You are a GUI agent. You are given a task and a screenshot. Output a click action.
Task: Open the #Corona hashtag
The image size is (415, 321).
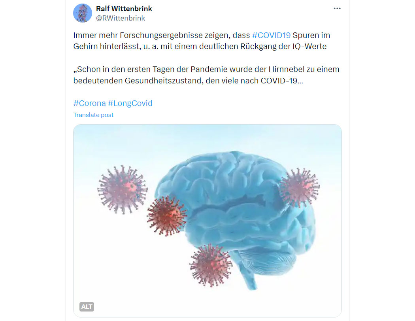coord(89,103)
